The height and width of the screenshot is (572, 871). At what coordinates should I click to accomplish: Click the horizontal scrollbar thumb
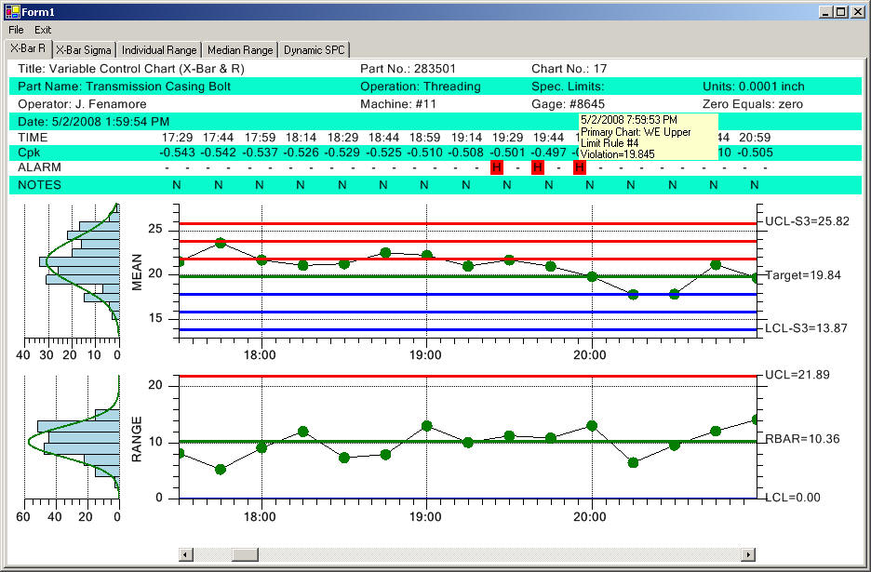click(x=245, y=554)
